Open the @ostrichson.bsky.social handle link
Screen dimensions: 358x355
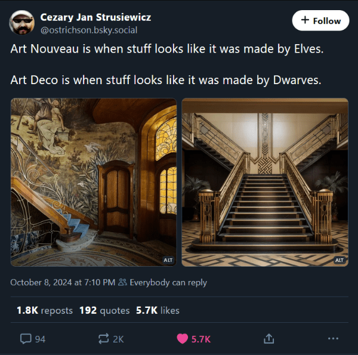[89, 30]
